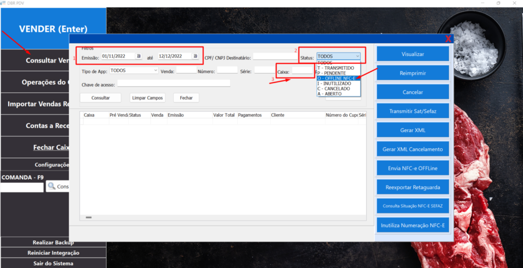Viewport: 523px width, 268px height.
Task: Expand the Status dropdown
Action: pos(358,57)
